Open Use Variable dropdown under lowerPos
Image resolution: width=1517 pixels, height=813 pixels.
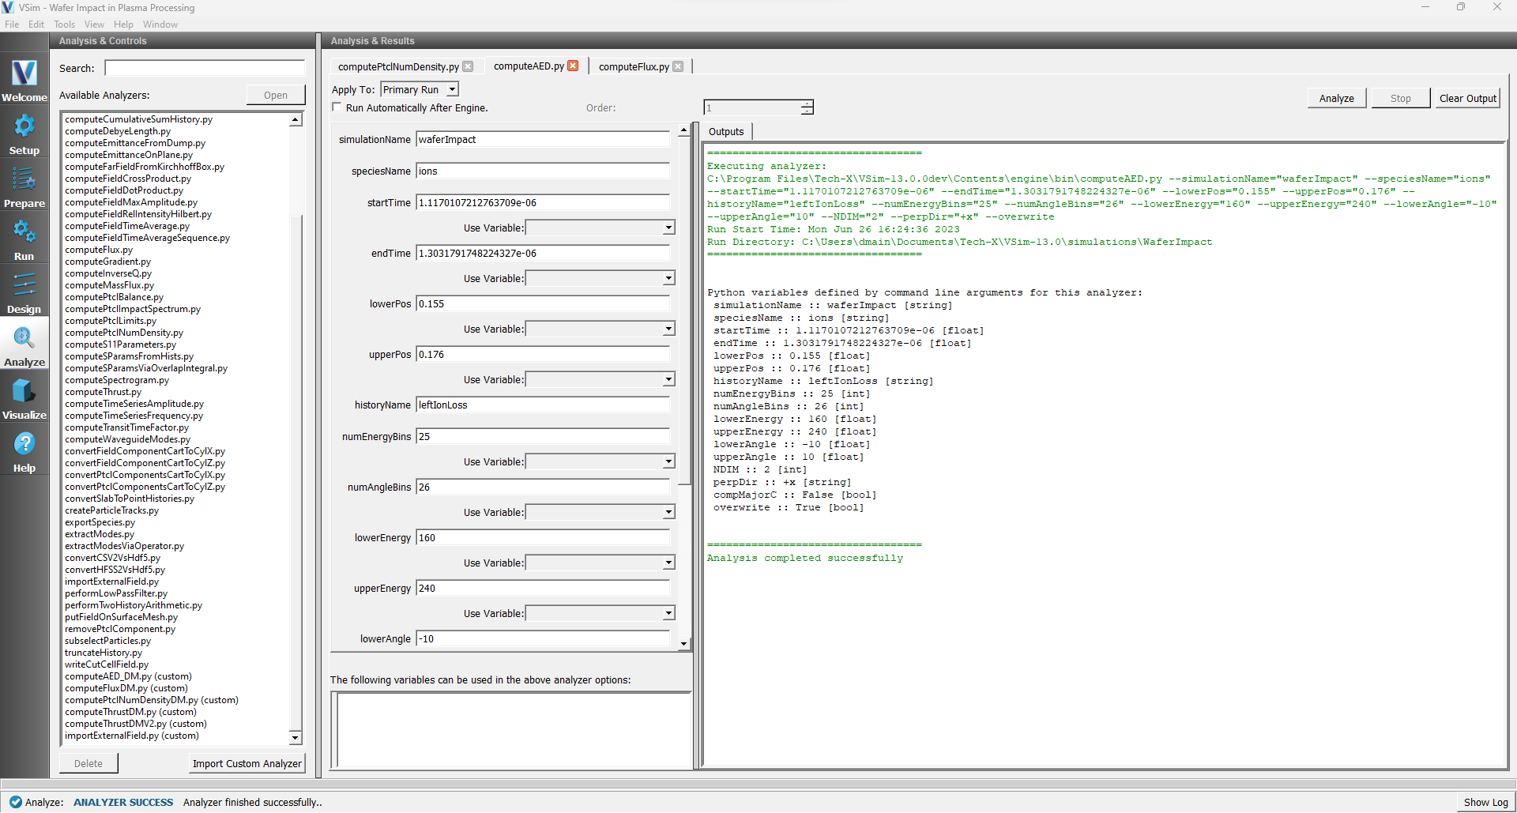(x=600, y=329)
